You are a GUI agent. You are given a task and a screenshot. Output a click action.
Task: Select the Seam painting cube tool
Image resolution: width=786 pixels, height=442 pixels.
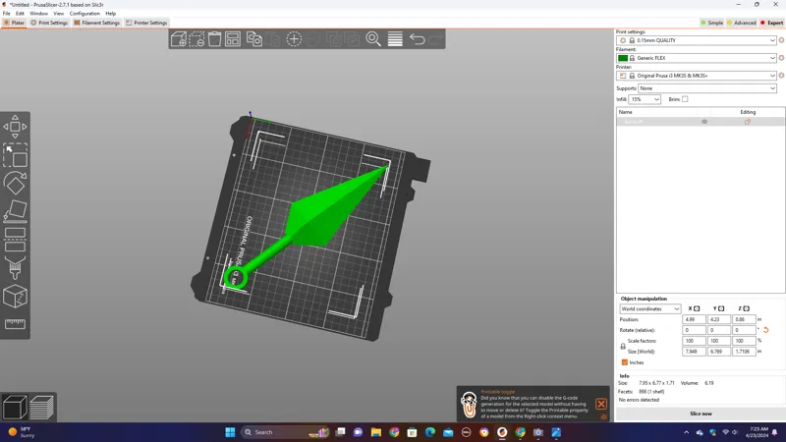(15, 297)
